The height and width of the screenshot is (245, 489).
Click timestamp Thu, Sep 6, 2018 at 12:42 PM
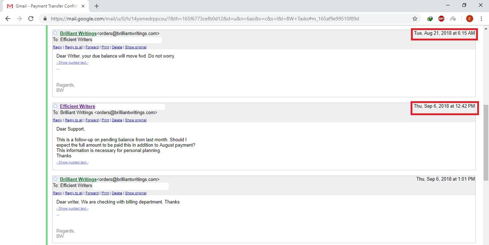[444, 106]
